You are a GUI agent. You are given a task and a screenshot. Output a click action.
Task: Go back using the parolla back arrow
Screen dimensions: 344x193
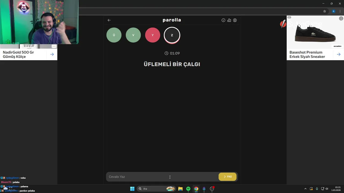pyautogui.click(x=109, y=20)
